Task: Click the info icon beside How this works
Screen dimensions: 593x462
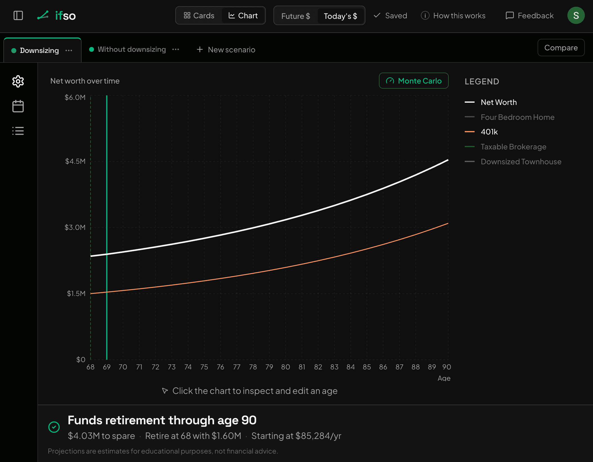Action: (425, 15)
